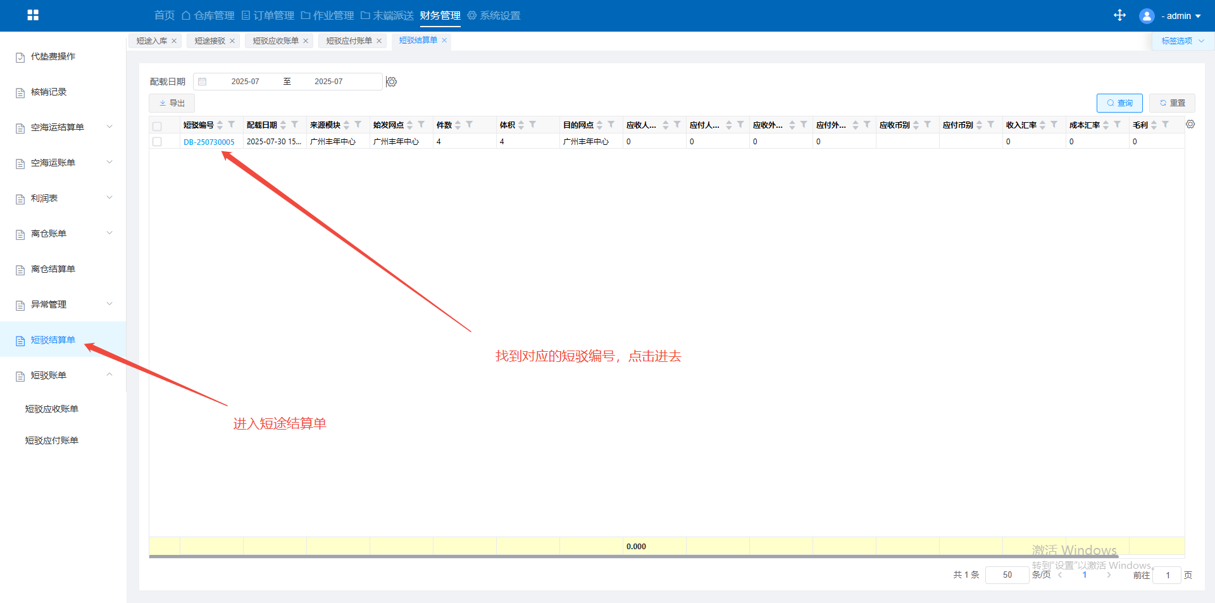Click the horizontal scrollbar under the table
Image resolution: width=1215 pixels, height=603 pixels.
pyautogui.click(x=633, y=557)
